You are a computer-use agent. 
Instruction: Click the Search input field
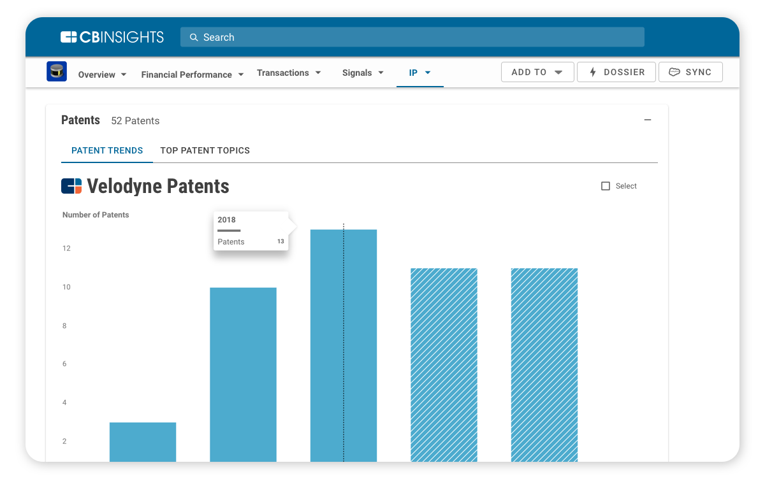point(412,37)
